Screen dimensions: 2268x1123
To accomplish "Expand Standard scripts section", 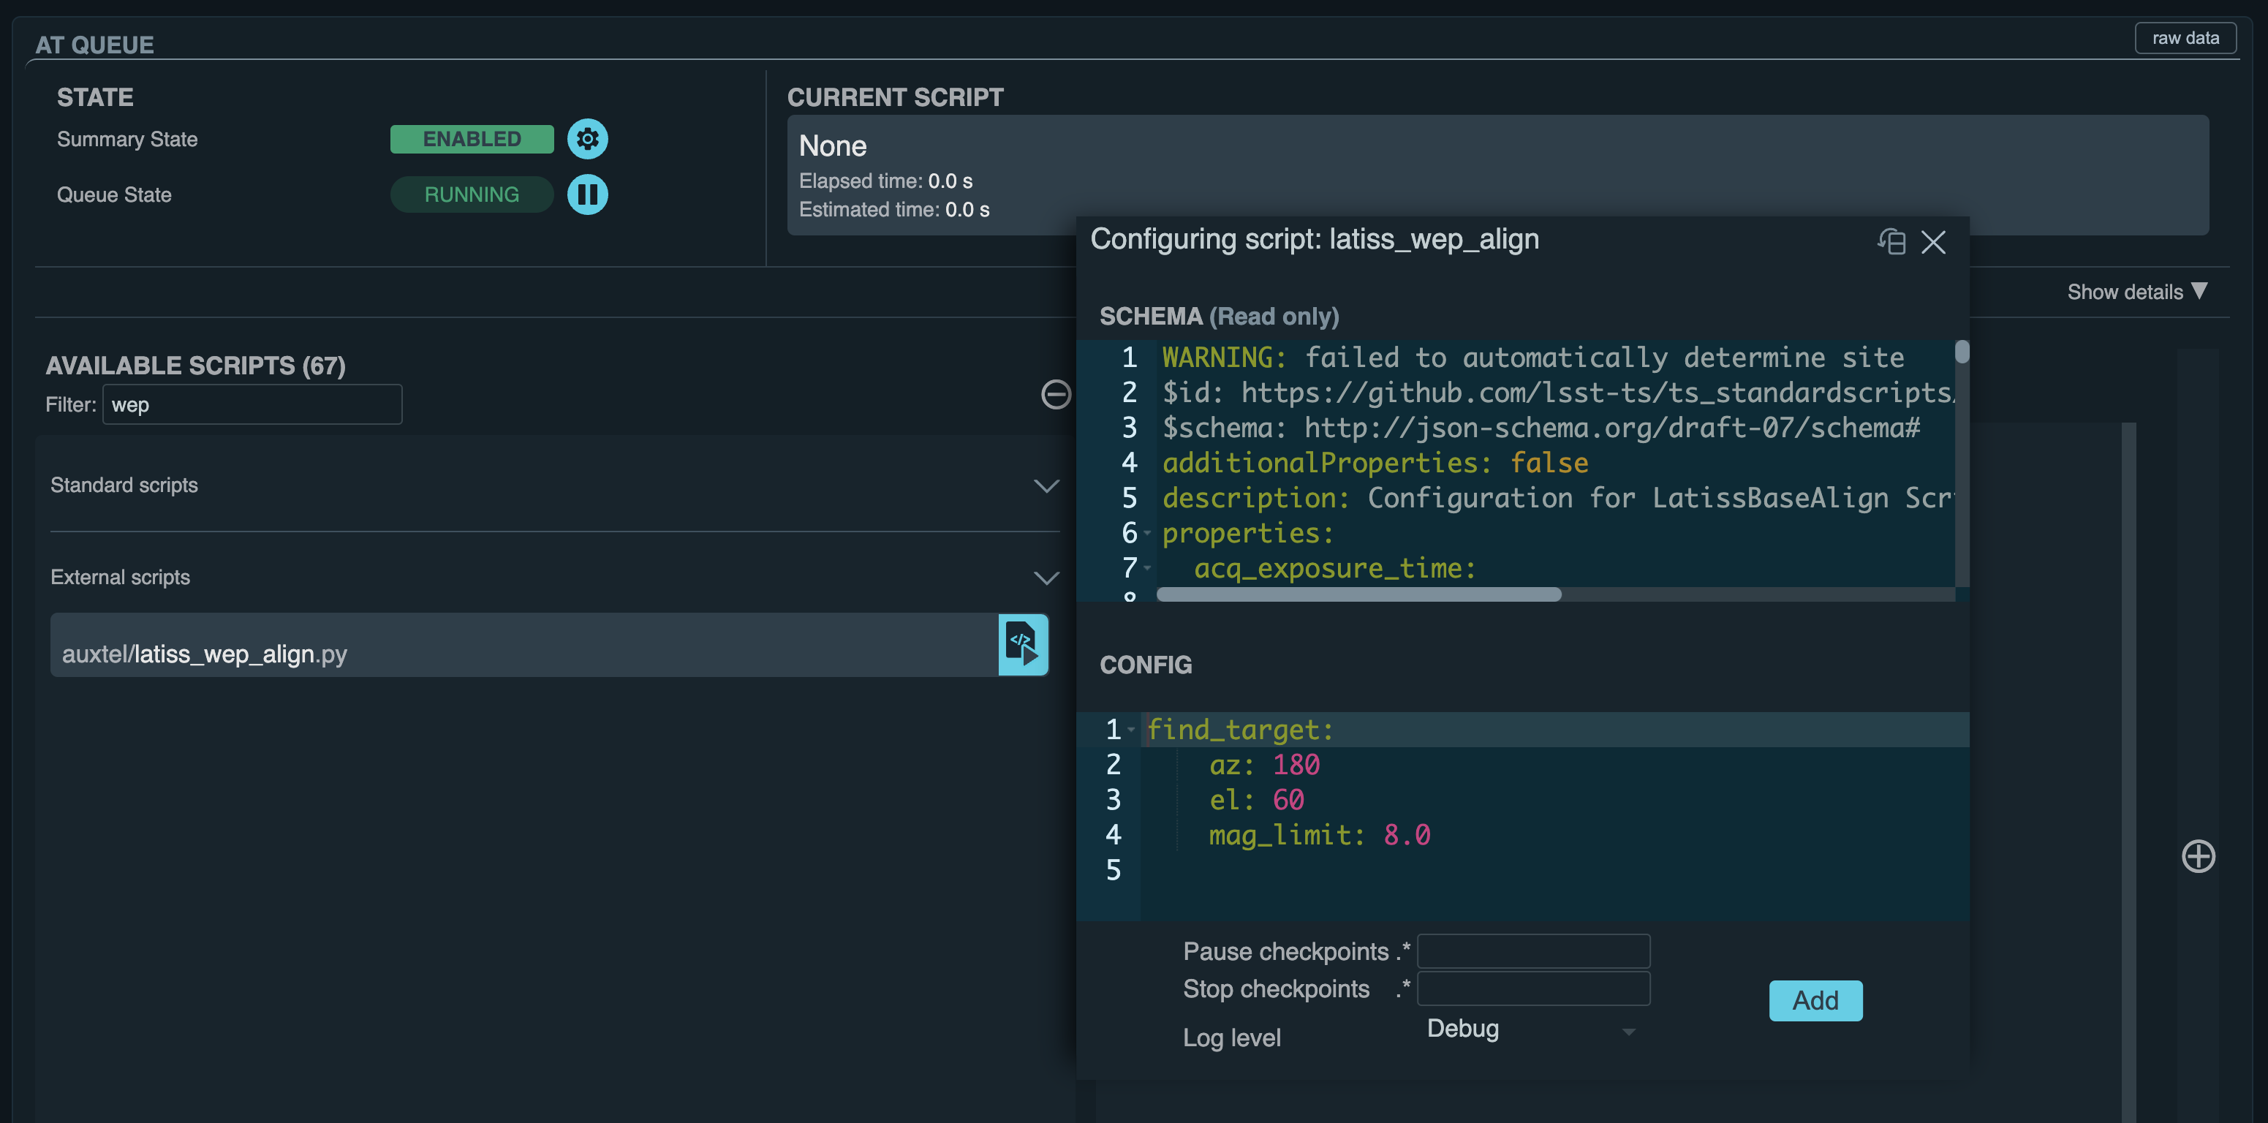I will pyautogui.click(x=1046, y=485).
